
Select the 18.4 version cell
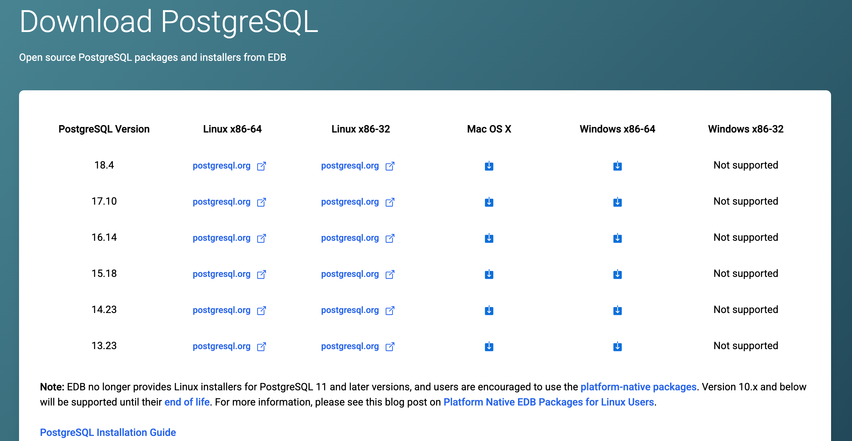point(104,165)
